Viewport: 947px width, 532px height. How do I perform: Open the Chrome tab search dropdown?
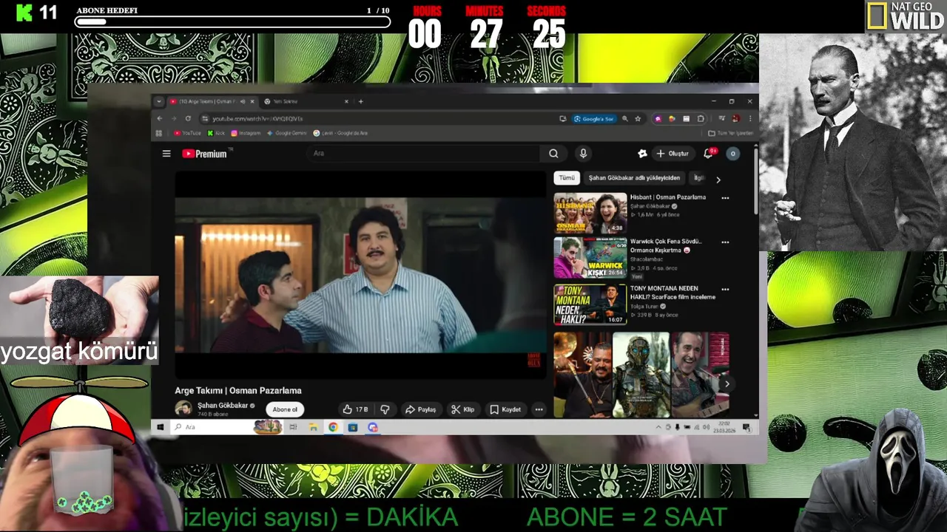[158, 101]
